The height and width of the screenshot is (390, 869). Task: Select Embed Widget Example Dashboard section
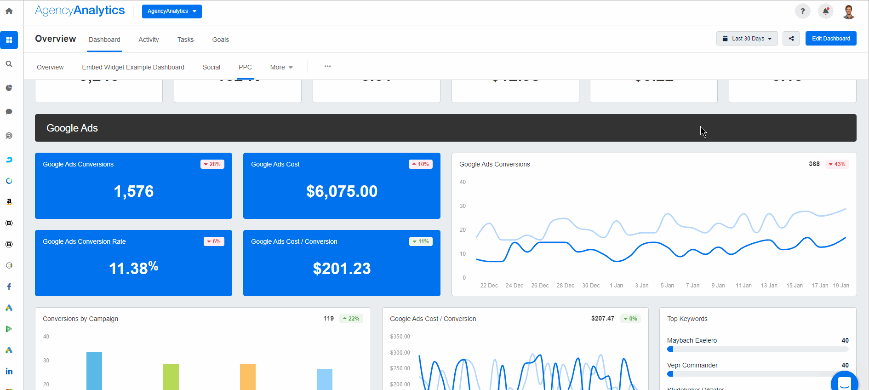(x=133, y=67)
